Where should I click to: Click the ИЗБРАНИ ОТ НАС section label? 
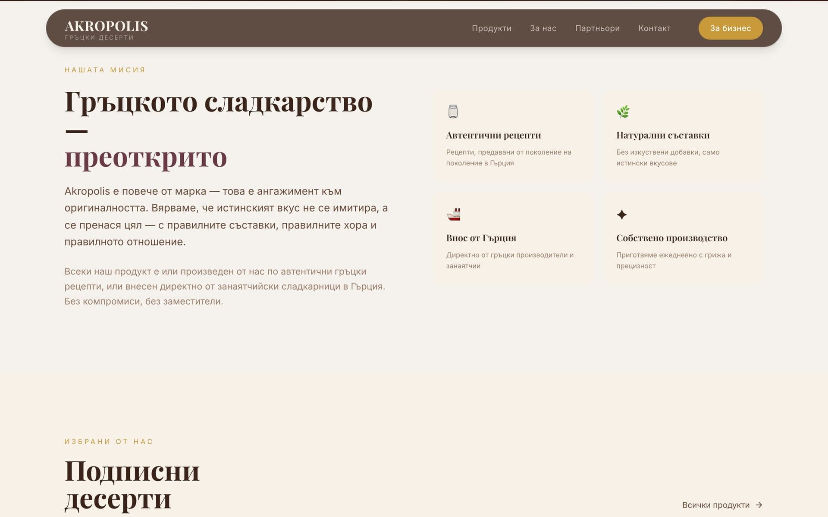[x=109, y=442]
